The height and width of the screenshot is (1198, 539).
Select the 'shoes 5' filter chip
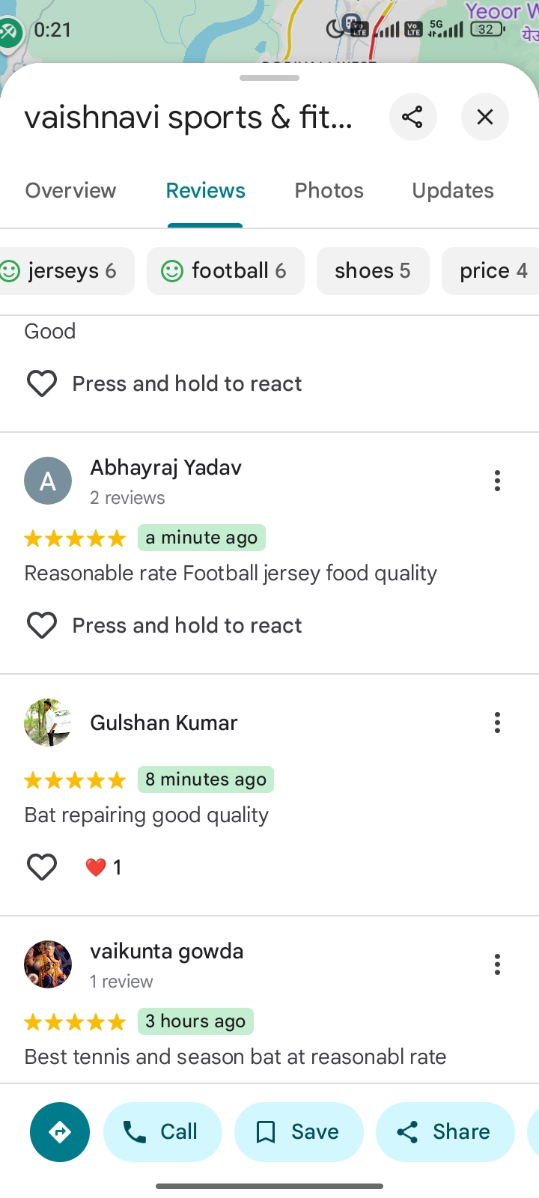tap(373, 271)
